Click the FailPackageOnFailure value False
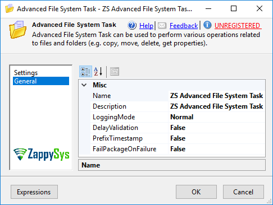273x205 pixels. point(217,149)
